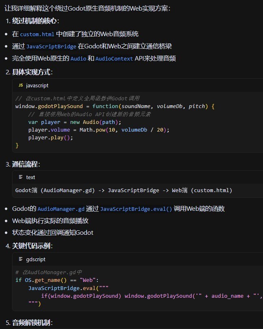263x329 pixels.
Task: Click the text block icon beside 'text' label
Action: 21,177
